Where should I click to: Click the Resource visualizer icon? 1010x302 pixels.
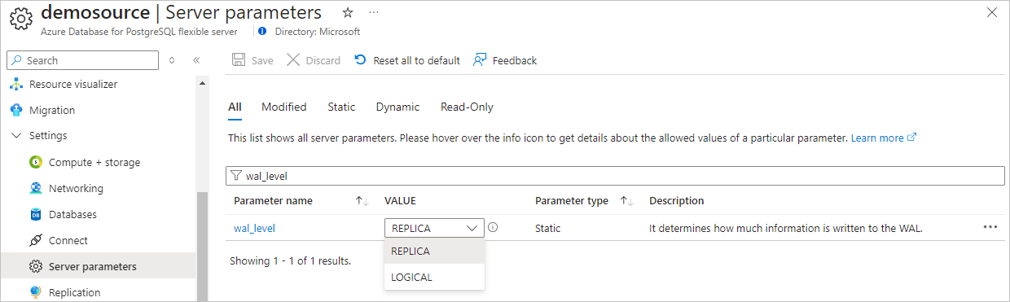[15, 84]
